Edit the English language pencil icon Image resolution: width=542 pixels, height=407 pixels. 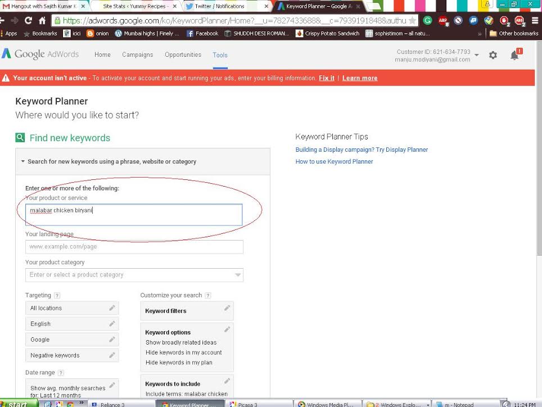tap(112, 324)
